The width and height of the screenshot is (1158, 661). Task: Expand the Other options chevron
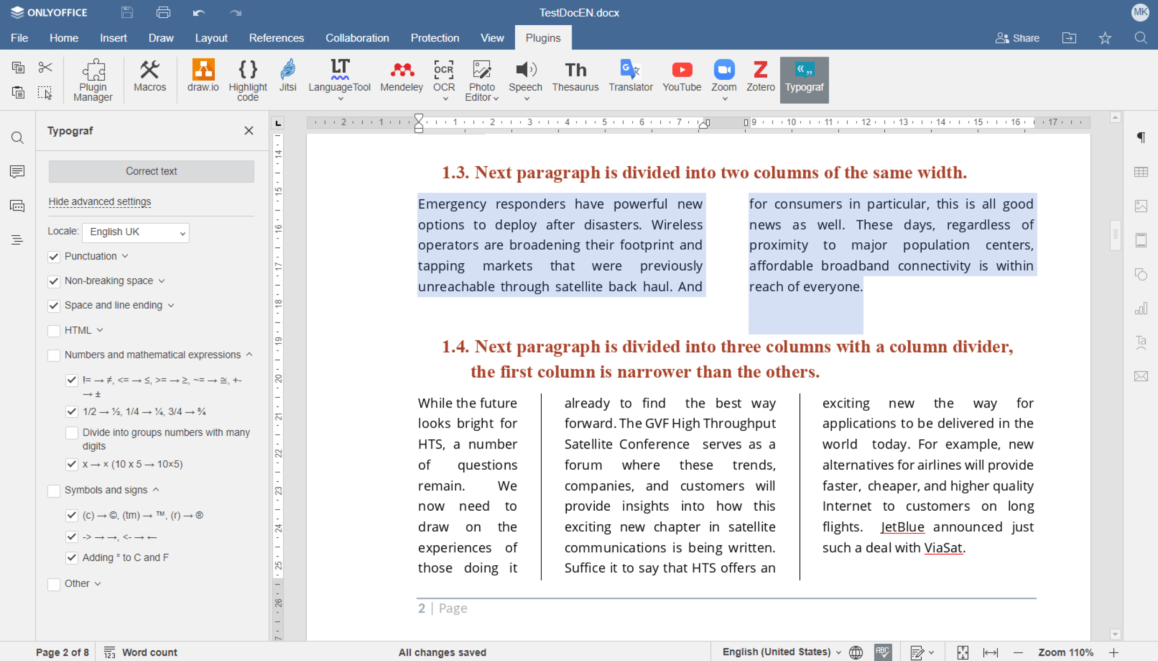pyautogui.click(x=98, y=584)
